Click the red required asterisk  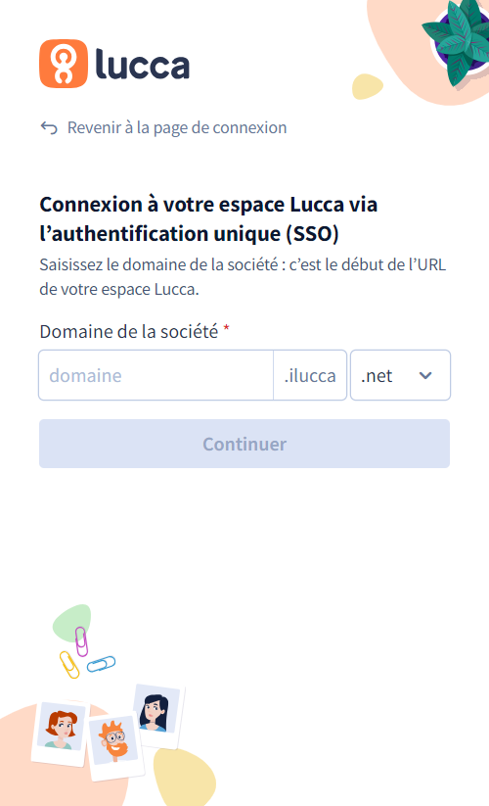(226, 328)
